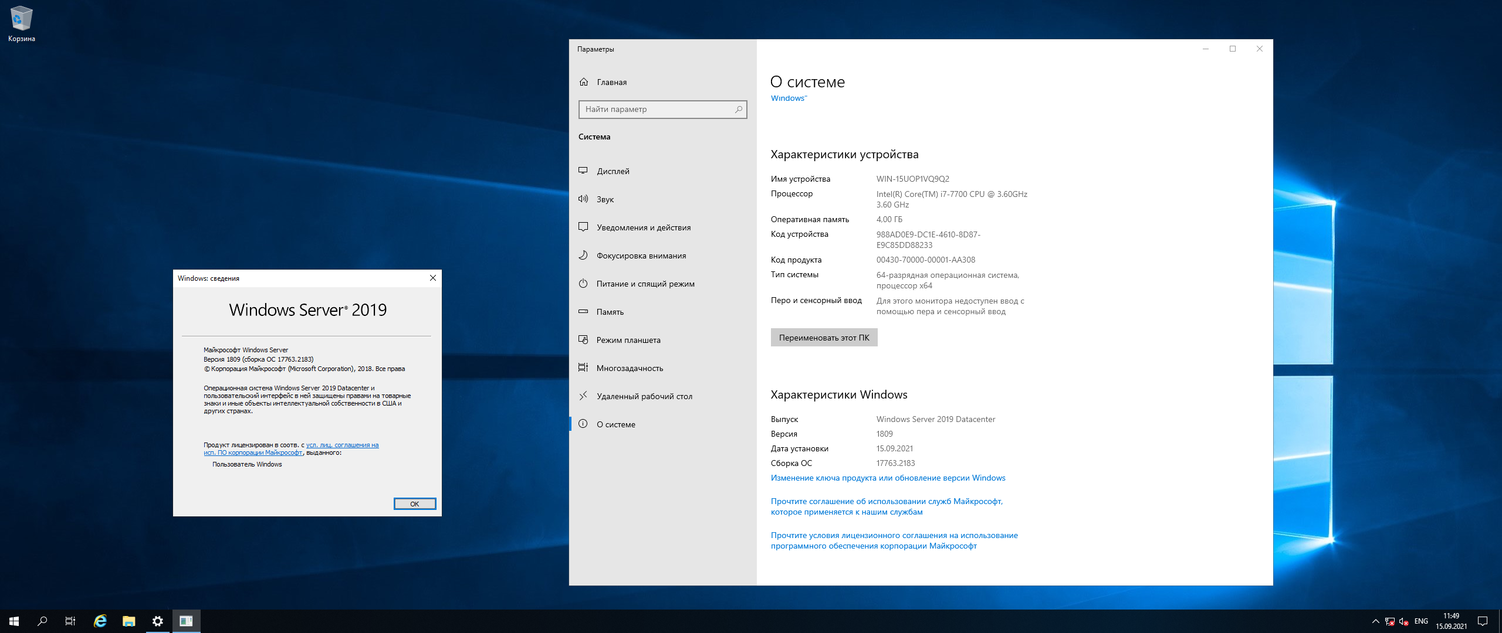Viewport: 1502px width, 633px height.
Task: Click the home icon next to Главная
Action: click(x=584, y=82)
